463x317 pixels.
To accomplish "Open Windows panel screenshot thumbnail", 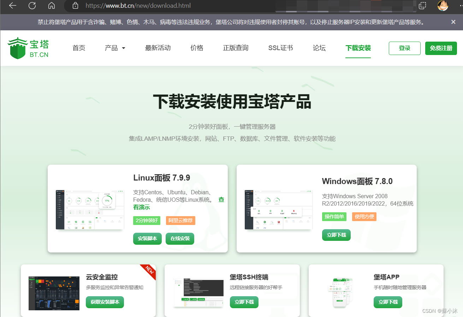I will pos(279,209).
